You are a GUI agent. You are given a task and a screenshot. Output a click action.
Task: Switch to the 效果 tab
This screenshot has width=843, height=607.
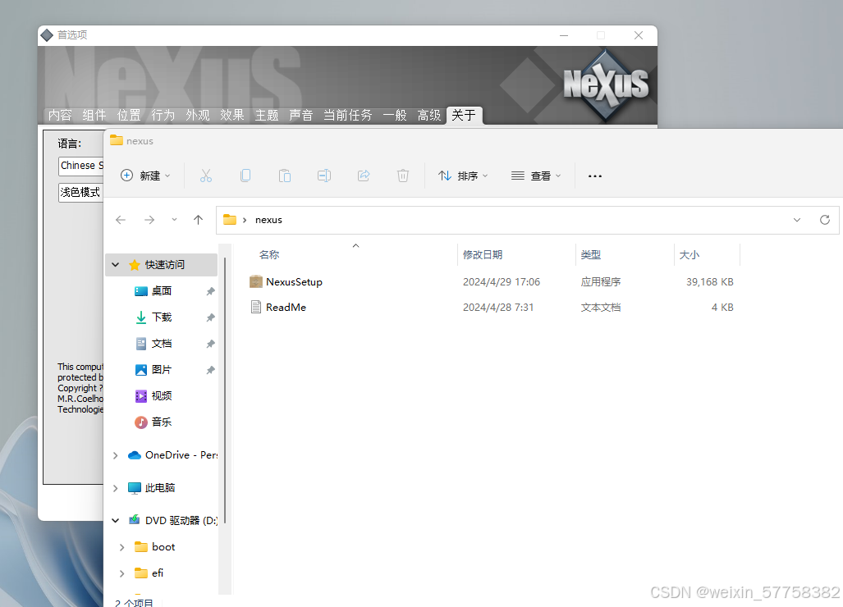pos(231,115)
